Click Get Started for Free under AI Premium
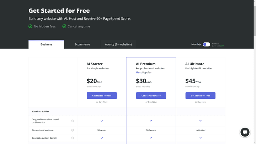This screenshot has height=144, width=256. click(151, 96)
